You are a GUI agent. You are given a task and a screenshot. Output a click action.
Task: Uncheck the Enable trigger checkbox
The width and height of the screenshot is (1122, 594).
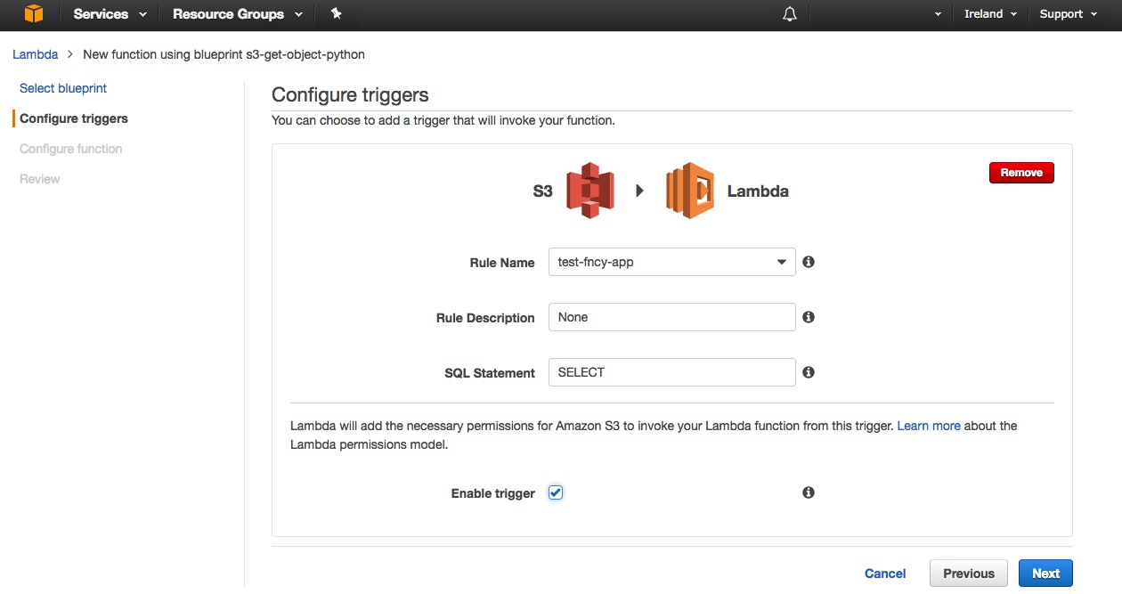556,492
